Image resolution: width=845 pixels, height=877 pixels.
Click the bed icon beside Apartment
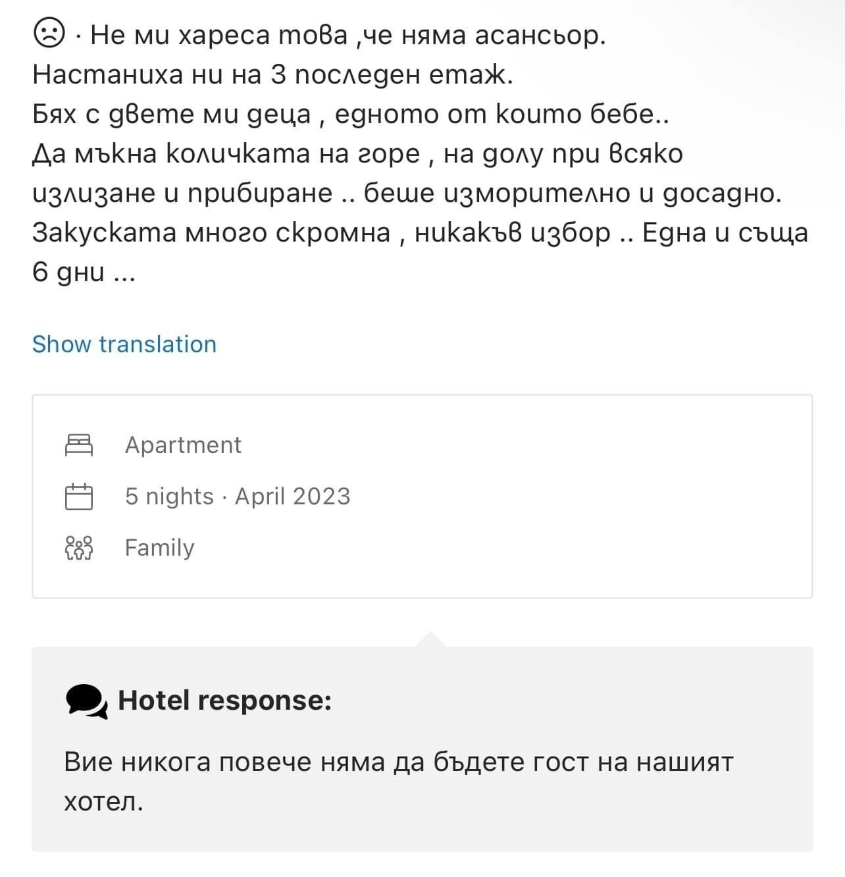(x=79, y=445)
